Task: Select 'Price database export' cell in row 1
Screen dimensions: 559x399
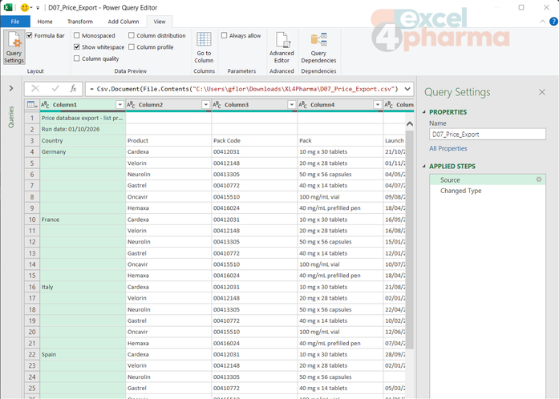Action: point(83,118)
